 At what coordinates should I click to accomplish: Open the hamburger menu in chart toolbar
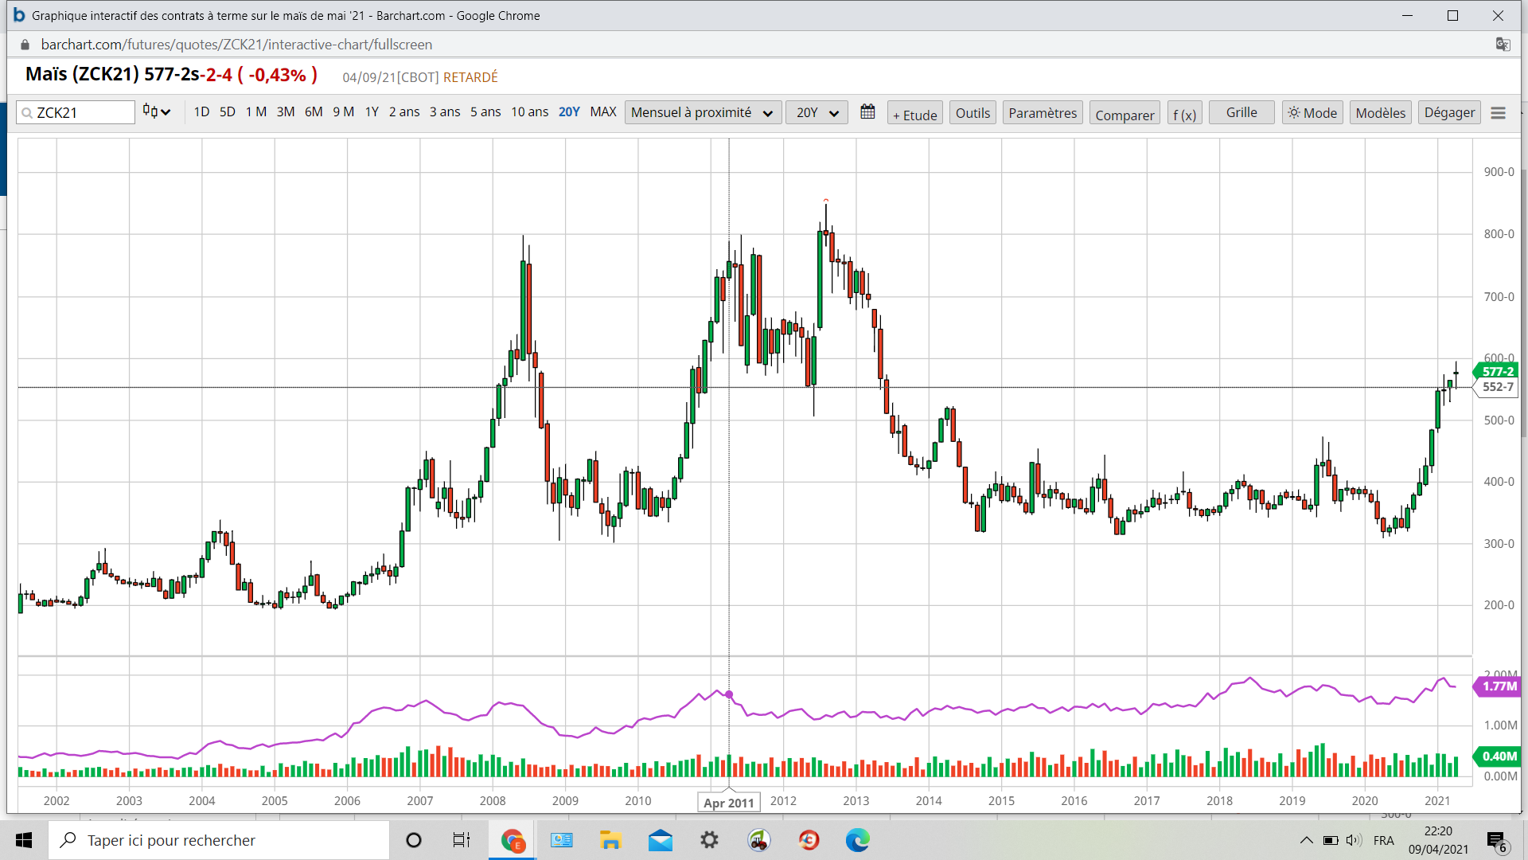click(1498, 113)
